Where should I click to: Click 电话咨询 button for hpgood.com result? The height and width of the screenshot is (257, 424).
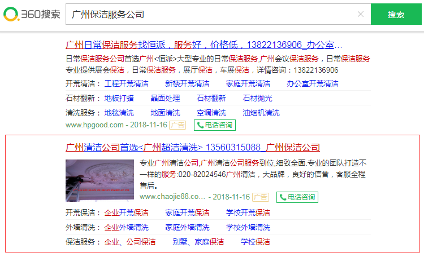[214, 125]
